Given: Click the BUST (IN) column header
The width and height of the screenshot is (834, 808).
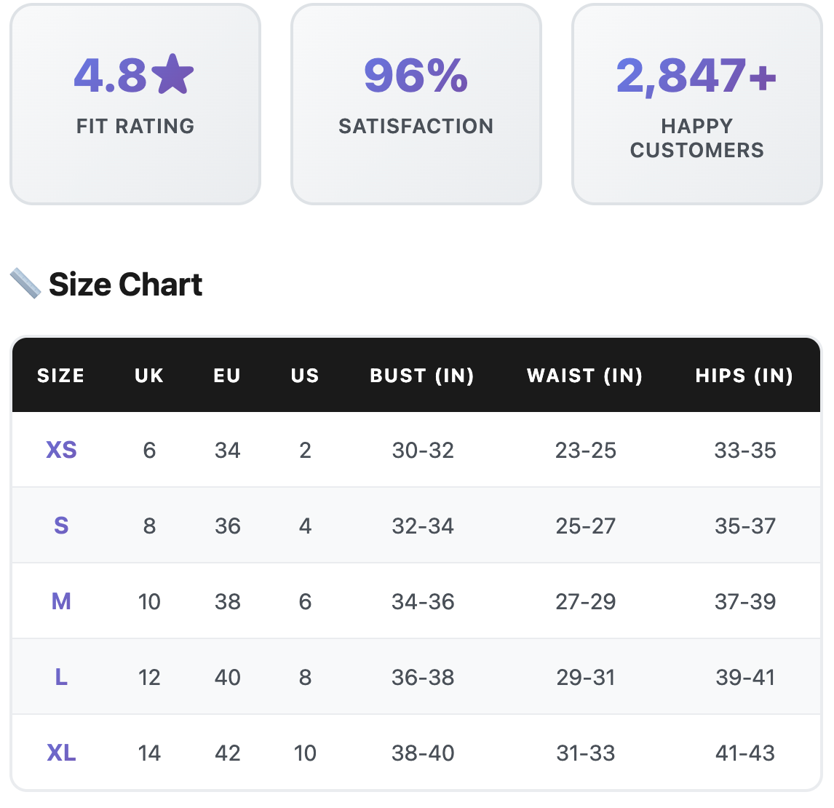Looking at the screenshot, I should coord(422,376).
